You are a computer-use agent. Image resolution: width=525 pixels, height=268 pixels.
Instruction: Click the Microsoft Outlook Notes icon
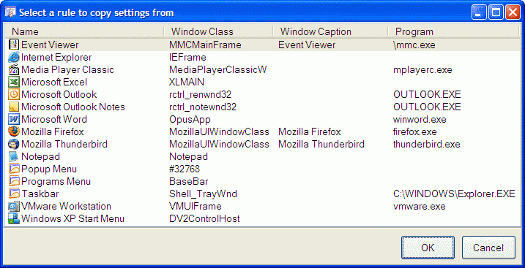14,107
